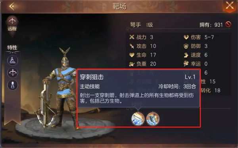Tap the 防御 shield icon
Viewport: 238px width, 148px height.
186,46
